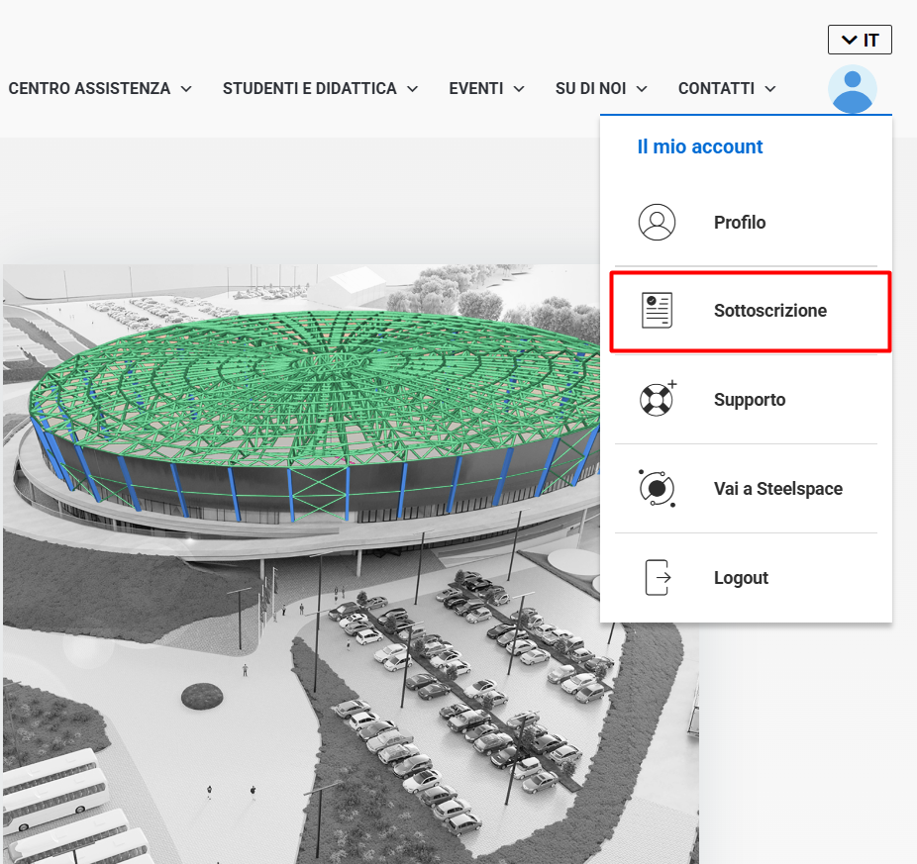Click the Logout door arrow icon
The image size is (917, 864).
coord(658,577)
